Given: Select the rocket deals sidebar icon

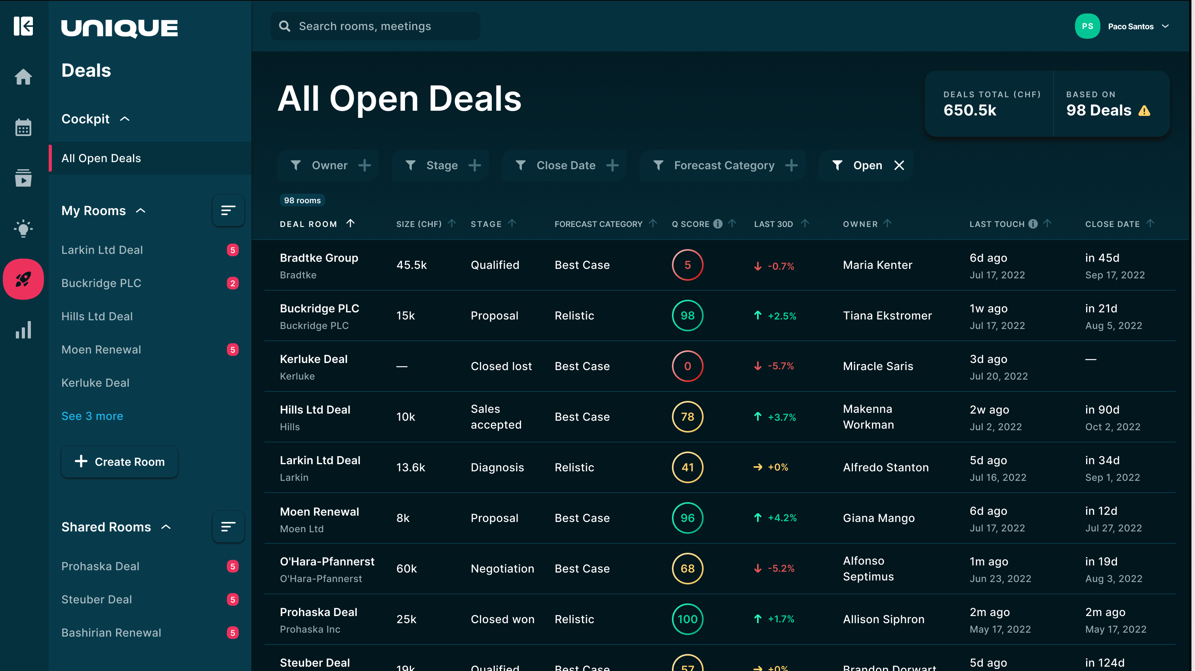Looking at the screenshot, I should click(x=23, y=279).
